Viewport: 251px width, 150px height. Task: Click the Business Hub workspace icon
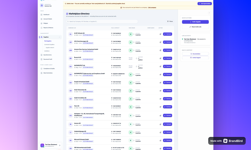(42, 5)
